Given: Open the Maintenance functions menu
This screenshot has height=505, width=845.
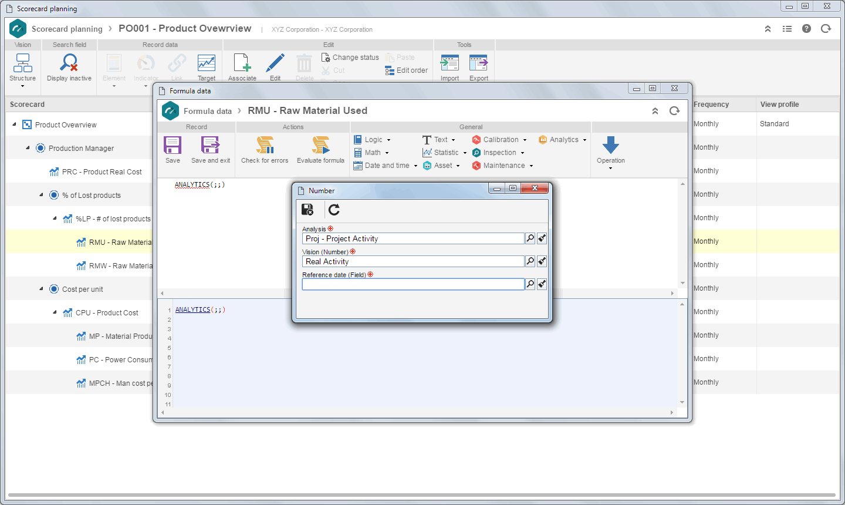Looking at the screenshot, I should (503, 166).
